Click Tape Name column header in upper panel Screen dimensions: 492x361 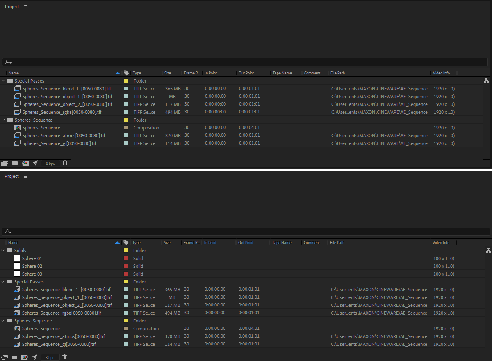(282, 73)
